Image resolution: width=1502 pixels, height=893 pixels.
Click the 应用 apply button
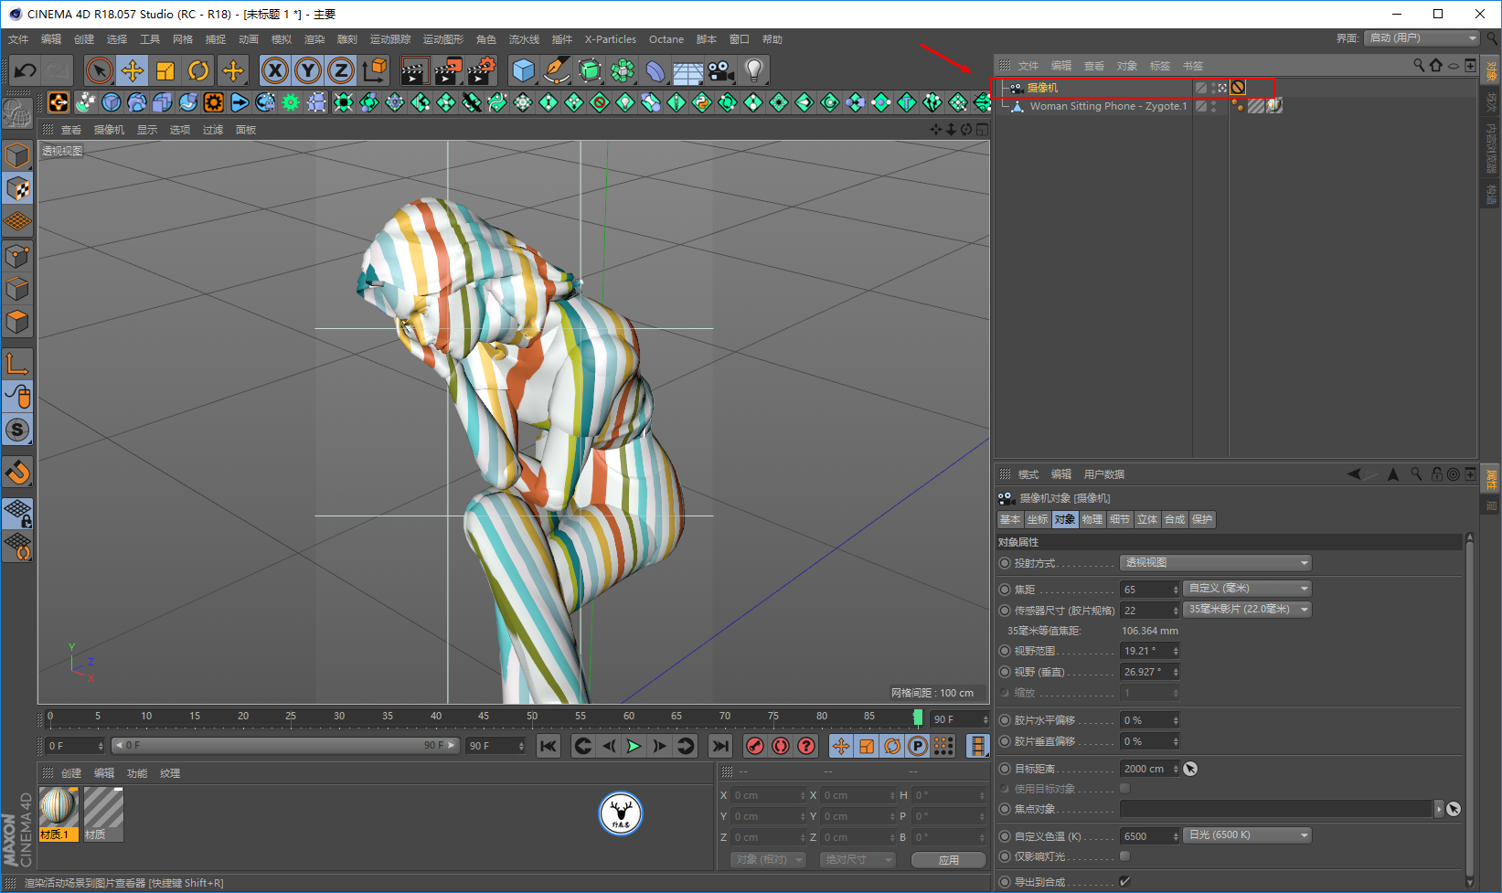click(948, 860)
